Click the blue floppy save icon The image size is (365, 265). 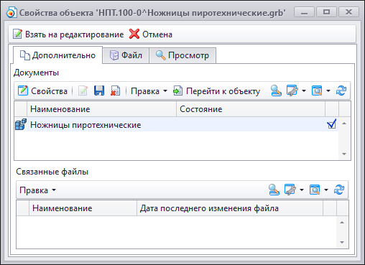tap(99, 91)
